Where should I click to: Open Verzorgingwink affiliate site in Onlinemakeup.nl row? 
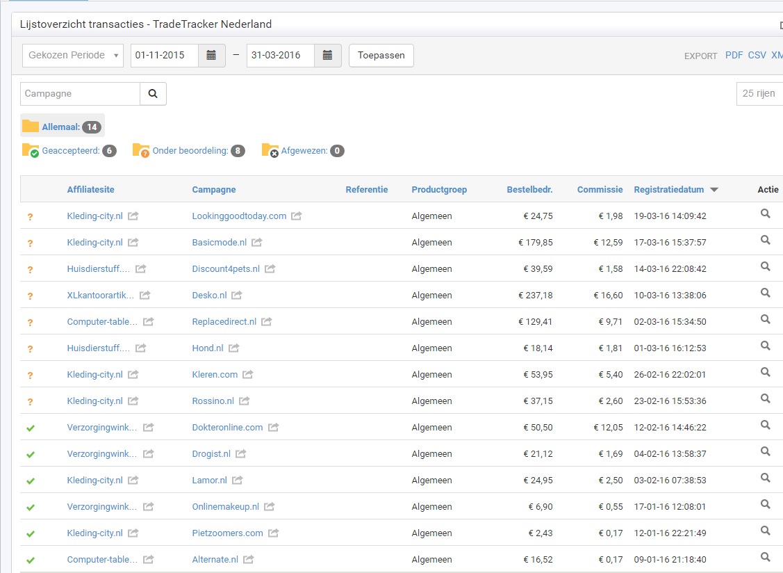[x=102, y=506]
